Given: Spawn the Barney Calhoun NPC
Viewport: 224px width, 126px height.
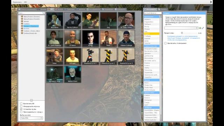Looking at the screenshot, I should click(72, 20).
